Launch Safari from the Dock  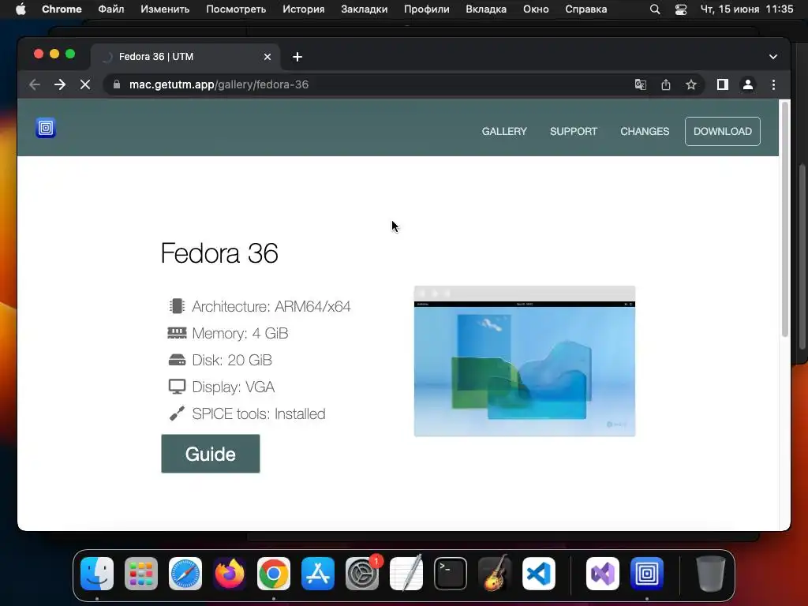(x=185, y=574)
